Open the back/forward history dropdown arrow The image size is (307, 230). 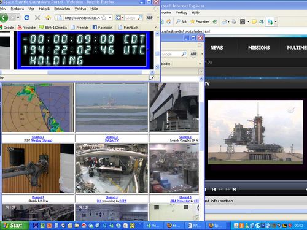coord(18,18)
